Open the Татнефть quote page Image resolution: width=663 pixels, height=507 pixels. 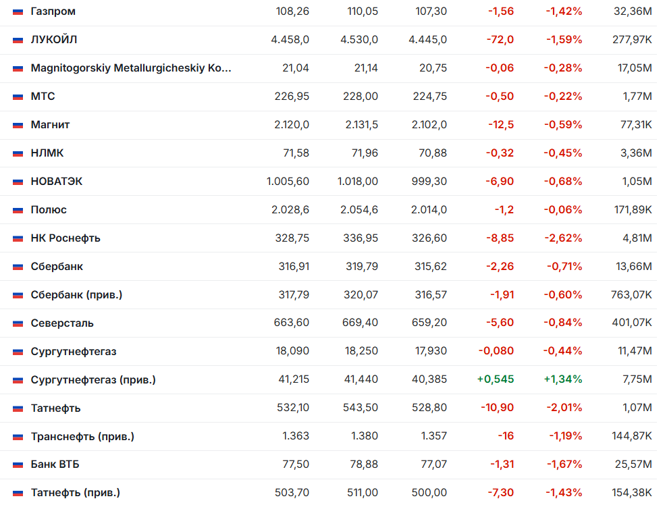coord(55,408)
